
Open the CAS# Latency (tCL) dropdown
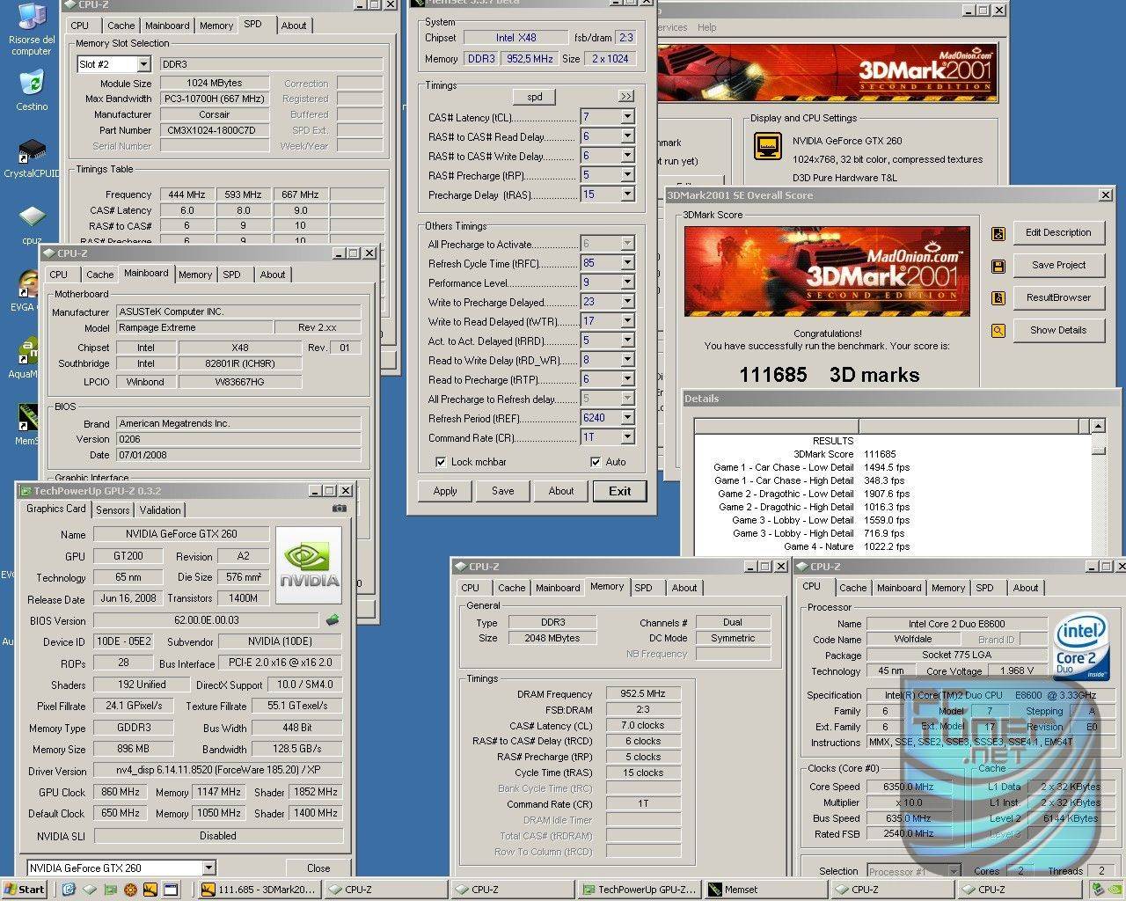627,117
